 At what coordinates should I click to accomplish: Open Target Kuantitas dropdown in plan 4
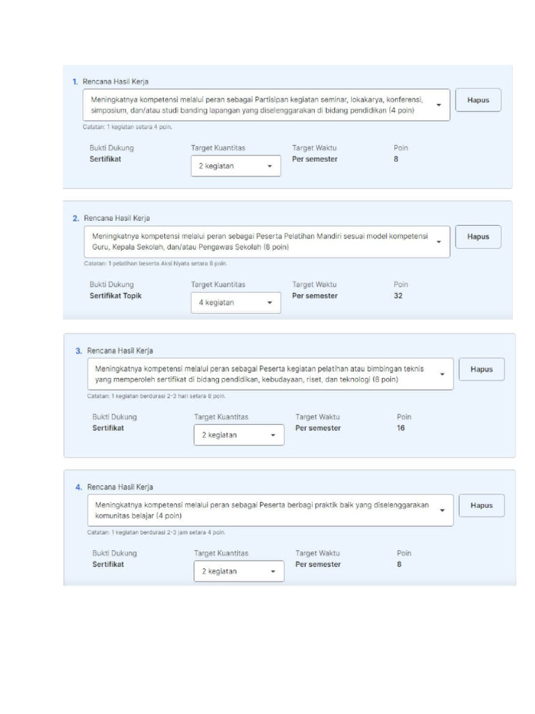coord(238,572)
